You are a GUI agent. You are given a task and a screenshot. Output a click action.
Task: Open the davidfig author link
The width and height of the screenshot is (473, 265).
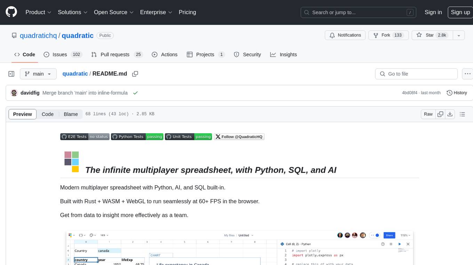coord(30,93)
